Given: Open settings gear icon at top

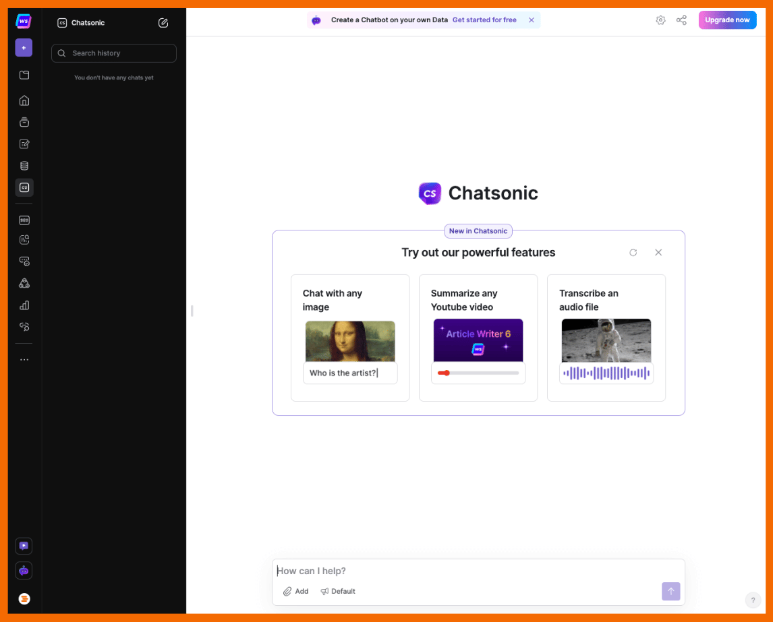Looking at the screenshot, I should click(x=660, y=20).
